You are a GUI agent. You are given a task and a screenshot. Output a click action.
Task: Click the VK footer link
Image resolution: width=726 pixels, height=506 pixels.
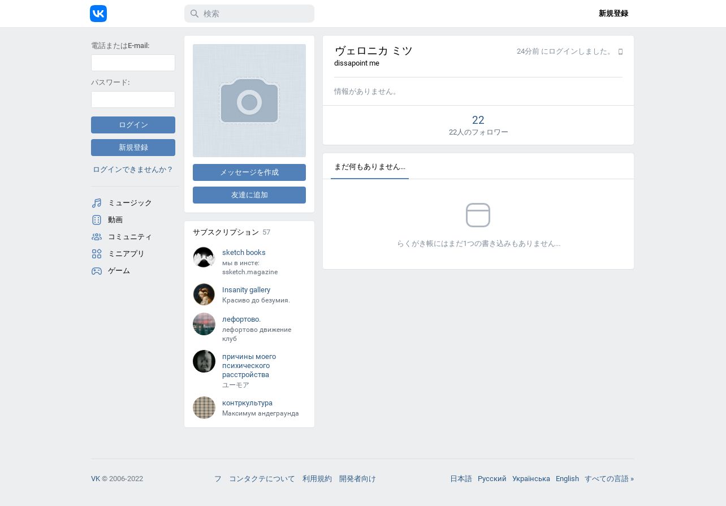point(96,479)
